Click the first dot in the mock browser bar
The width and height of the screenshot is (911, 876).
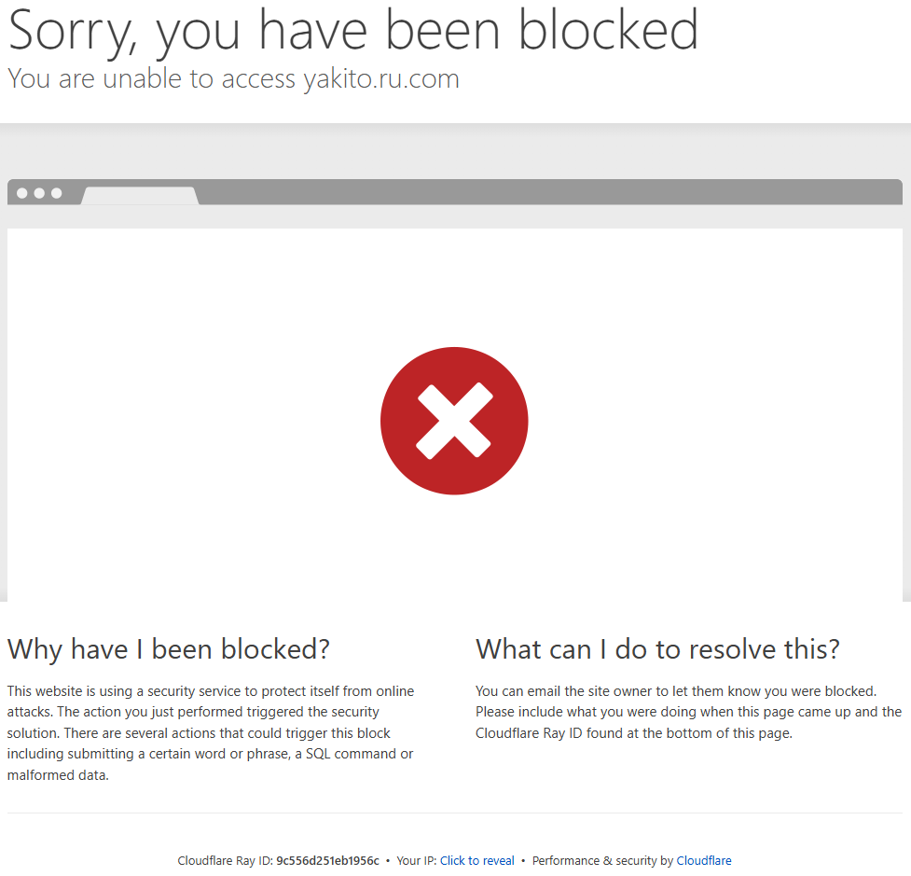[x=22, y=193]
